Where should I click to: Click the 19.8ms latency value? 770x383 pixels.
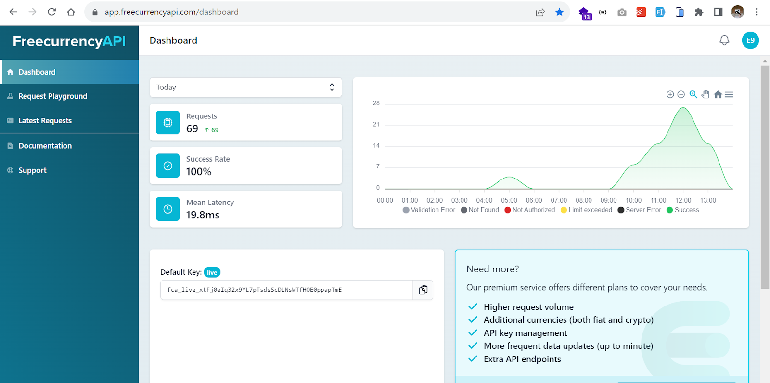(x=203, y=215)
